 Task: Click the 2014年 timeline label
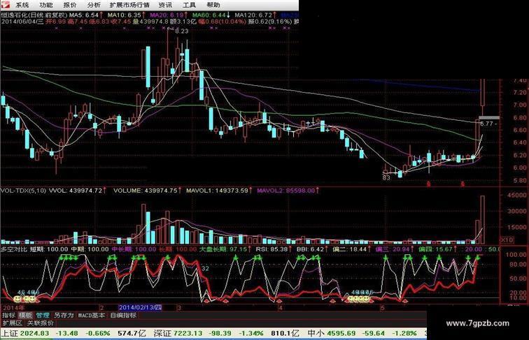click(x=14, y=308)
